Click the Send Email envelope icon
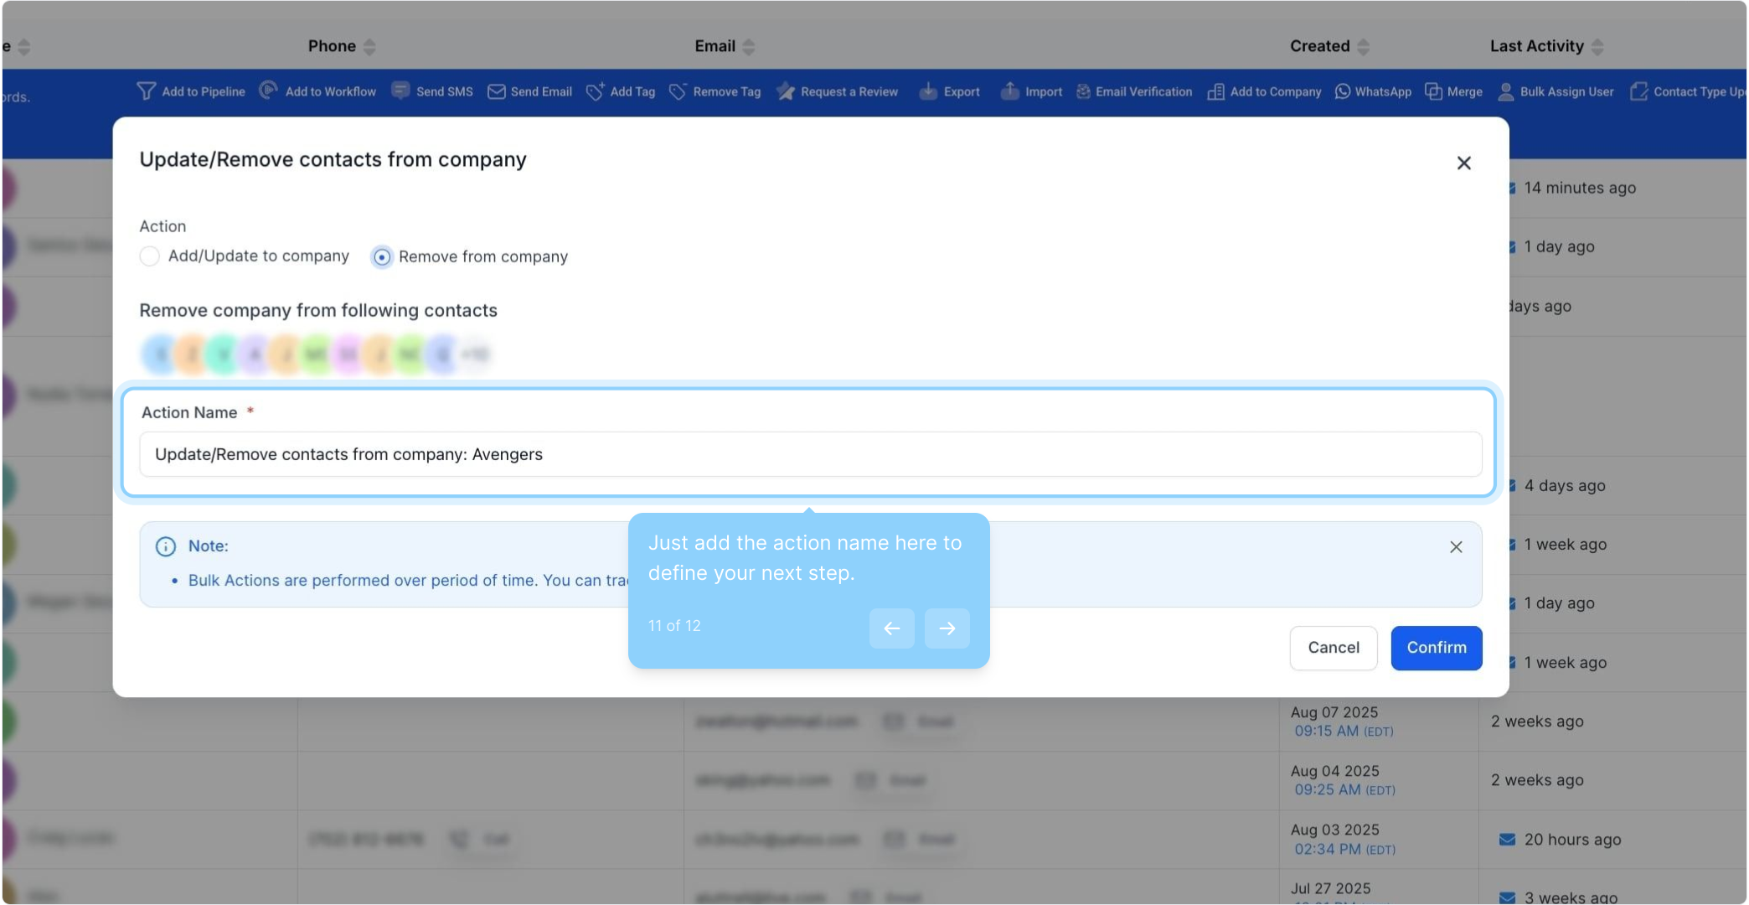The width and height of the screenshot is (1749, 905). point(496,91)
